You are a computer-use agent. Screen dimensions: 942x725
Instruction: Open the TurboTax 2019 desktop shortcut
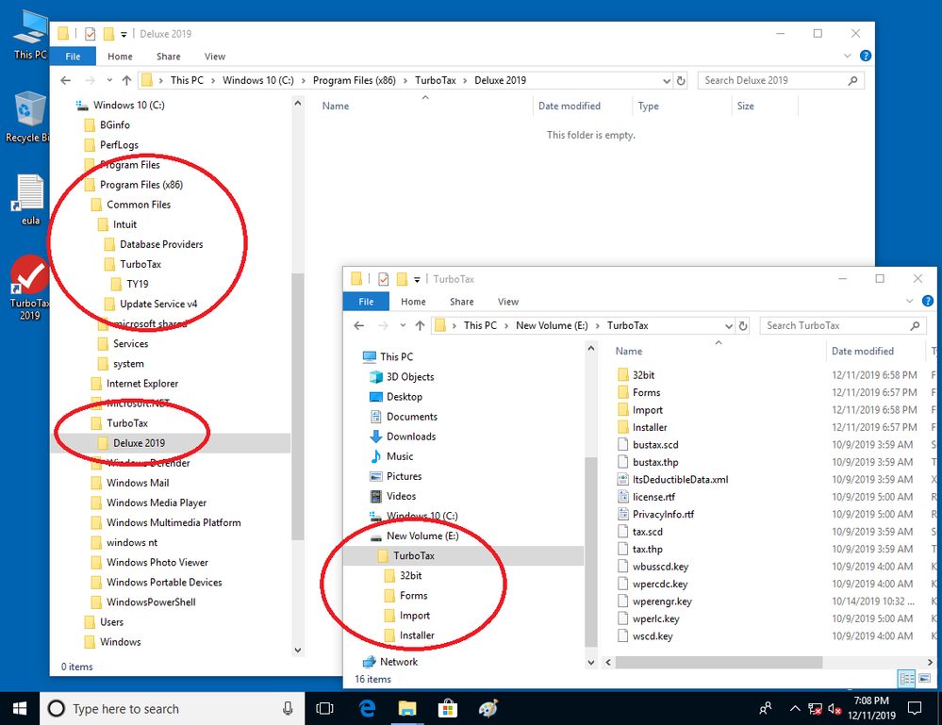(29, 288)
